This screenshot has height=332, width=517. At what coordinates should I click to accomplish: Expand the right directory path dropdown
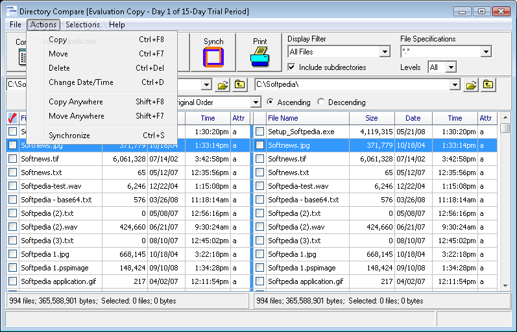tap(455, 85)
